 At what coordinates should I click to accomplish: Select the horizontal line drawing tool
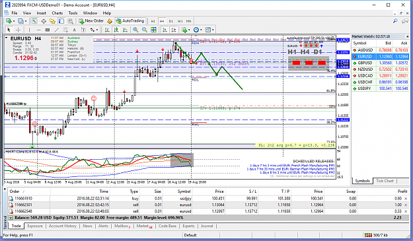point(38,30)
